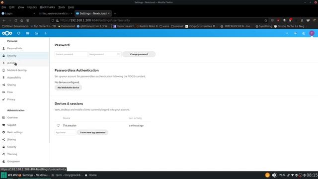Screen dimensions: 318x179
Task: Click the lock site-info icon in address bar
Action: 58,20
